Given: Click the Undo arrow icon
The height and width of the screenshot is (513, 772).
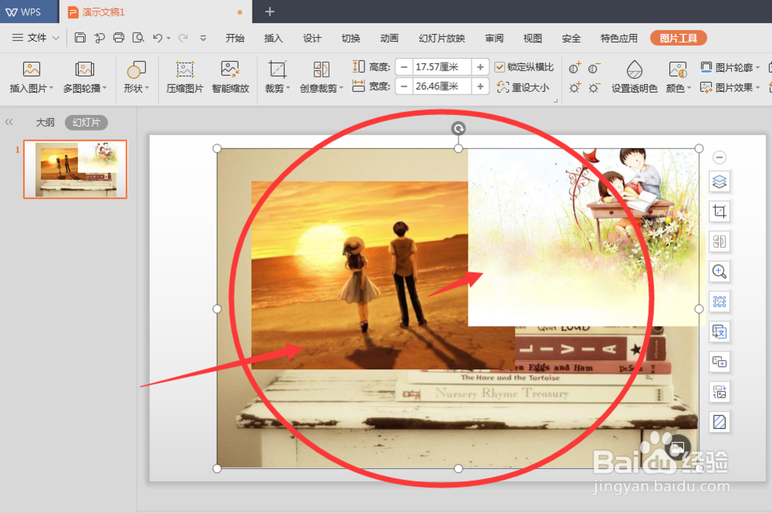Looking at the screenshot, I should (x=157, y=38).
